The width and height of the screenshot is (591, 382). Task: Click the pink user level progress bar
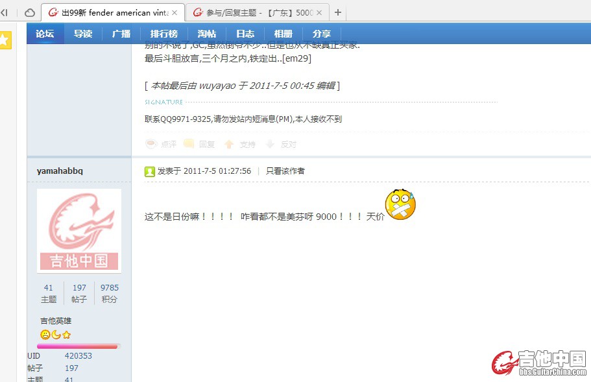point(78,346)
